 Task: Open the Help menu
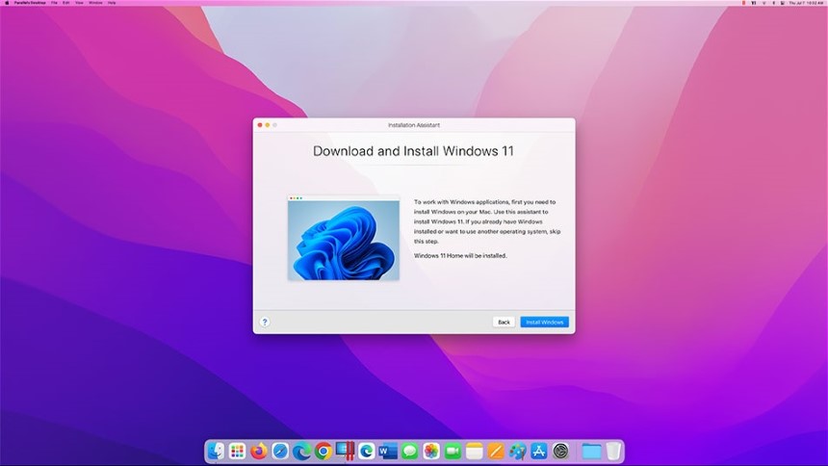pyautogui.click(x=112, y=3)
